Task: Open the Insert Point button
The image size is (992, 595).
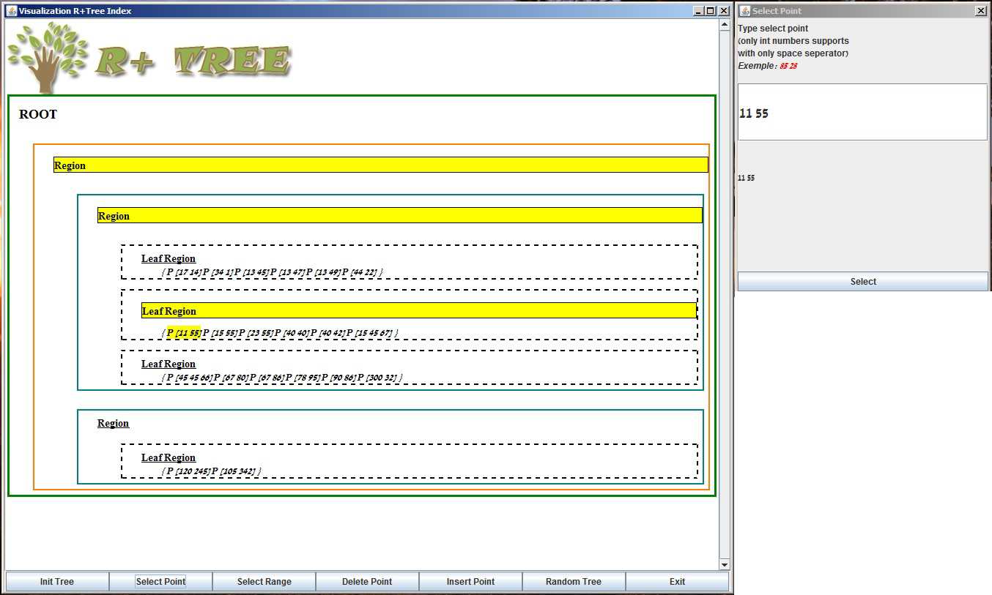Action: [x=470, y=582]
